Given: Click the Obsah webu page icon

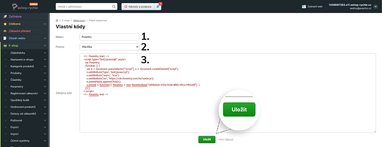Looking at the screenshot, I should point(5,38).
